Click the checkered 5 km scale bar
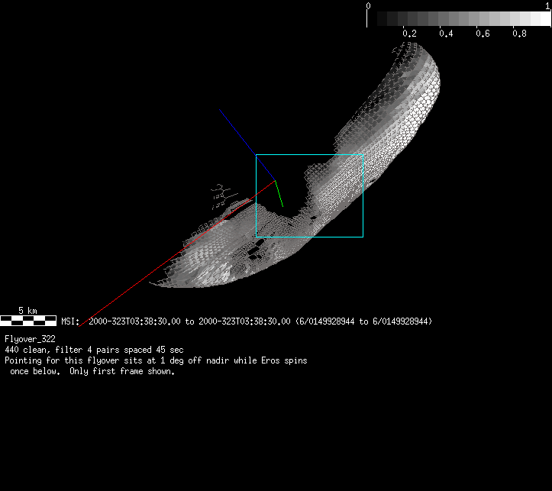Screen dimensions: 552x491 point(28,321)
